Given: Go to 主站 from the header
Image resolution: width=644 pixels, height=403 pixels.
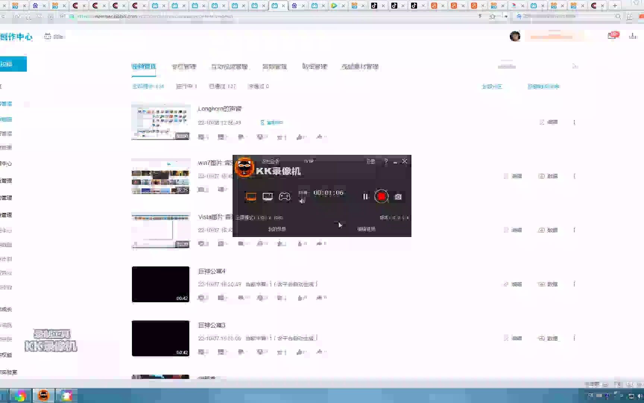Looking at the screenshot, I should (x=55, y=37).
